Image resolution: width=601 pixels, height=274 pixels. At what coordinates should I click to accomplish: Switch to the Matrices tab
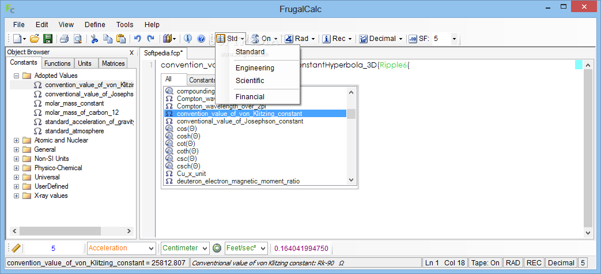[114, 63]
